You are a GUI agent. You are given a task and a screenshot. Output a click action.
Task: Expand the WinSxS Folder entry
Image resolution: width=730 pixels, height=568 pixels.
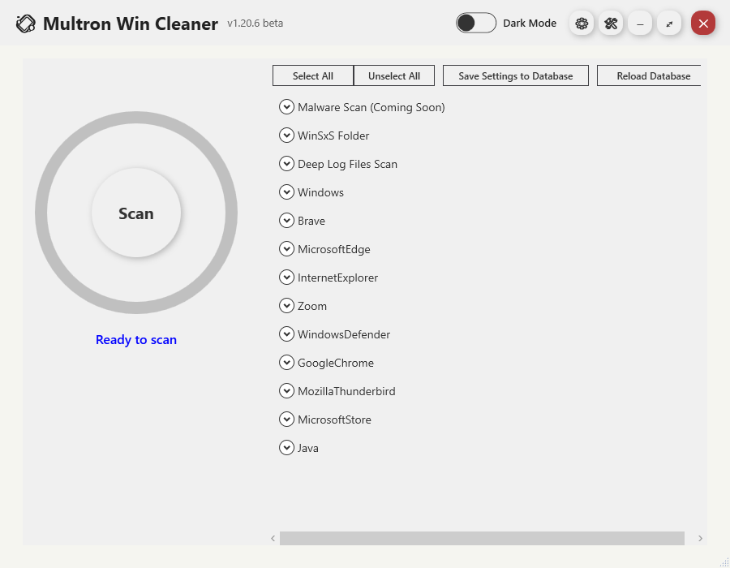click(x=286, y=136)
